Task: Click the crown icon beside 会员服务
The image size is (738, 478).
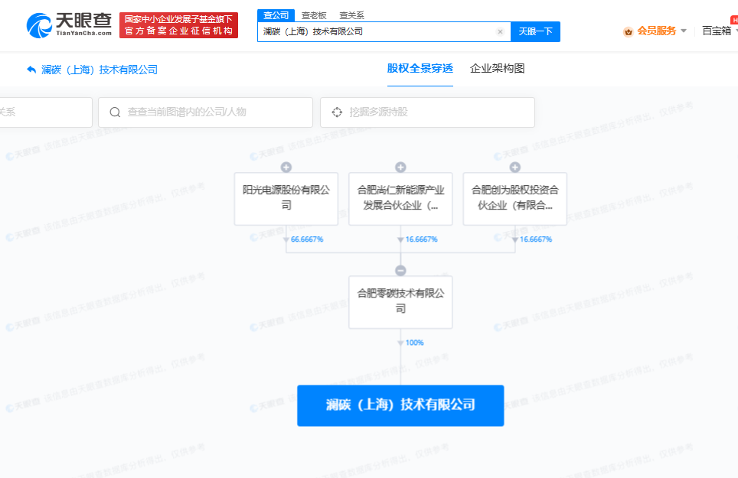Action: point(628,32)
